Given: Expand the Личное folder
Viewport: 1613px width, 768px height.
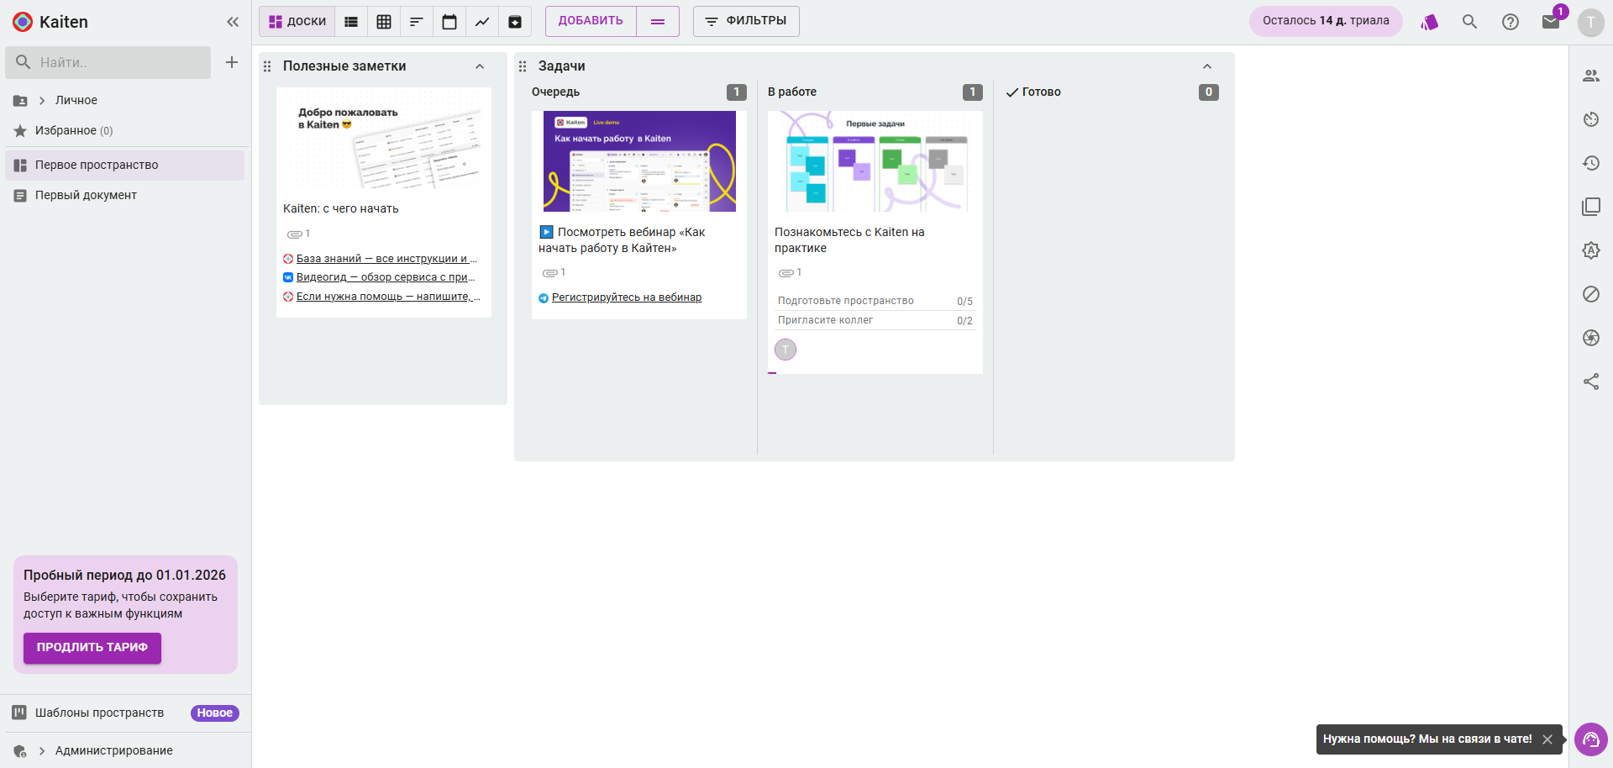Looking at the screenshot, I should [42, 101].
